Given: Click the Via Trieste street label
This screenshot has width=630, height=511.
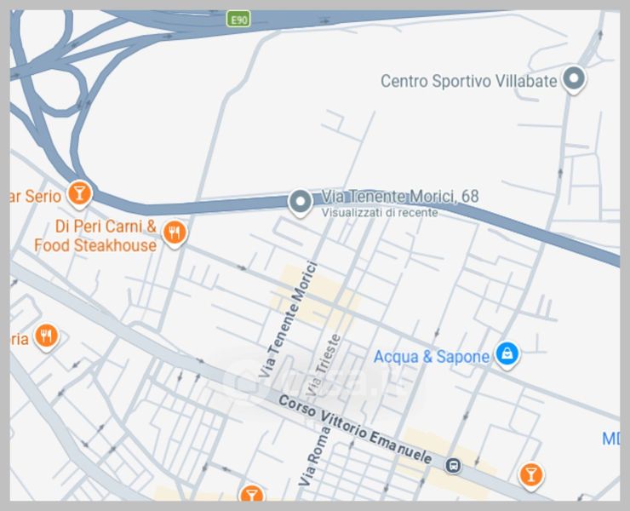Looking at the screenshot, I should (324, 365).
